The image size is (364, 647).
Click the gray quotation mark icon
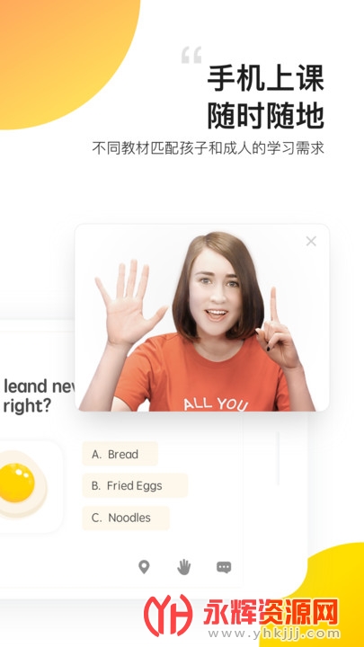click(x=191, y=55)
